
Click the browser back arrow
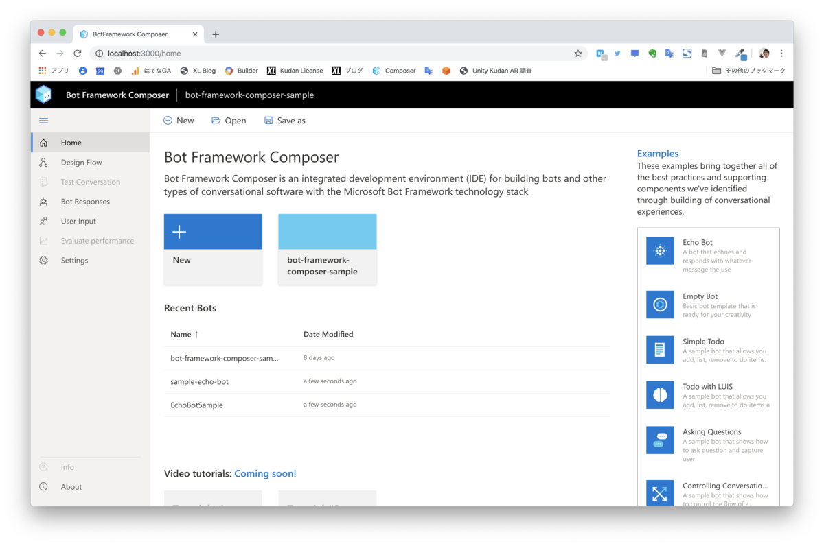pyautogui.click(x=43, y=54)
